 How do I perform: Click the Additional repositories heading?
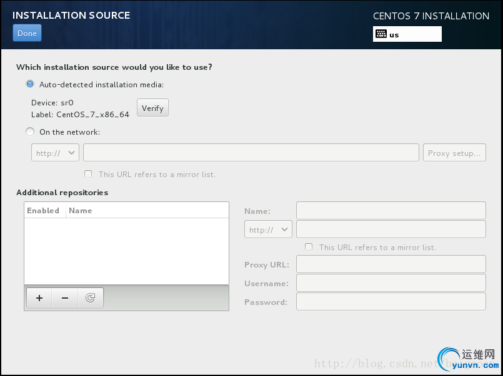pyautogui.click(x=62, y=192)
